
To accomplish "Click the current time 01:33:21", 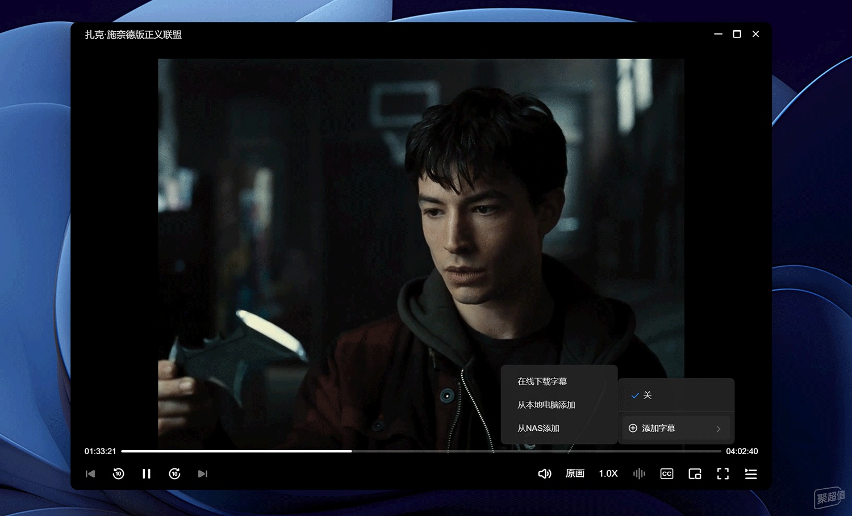I will click(x=100, y=451).
